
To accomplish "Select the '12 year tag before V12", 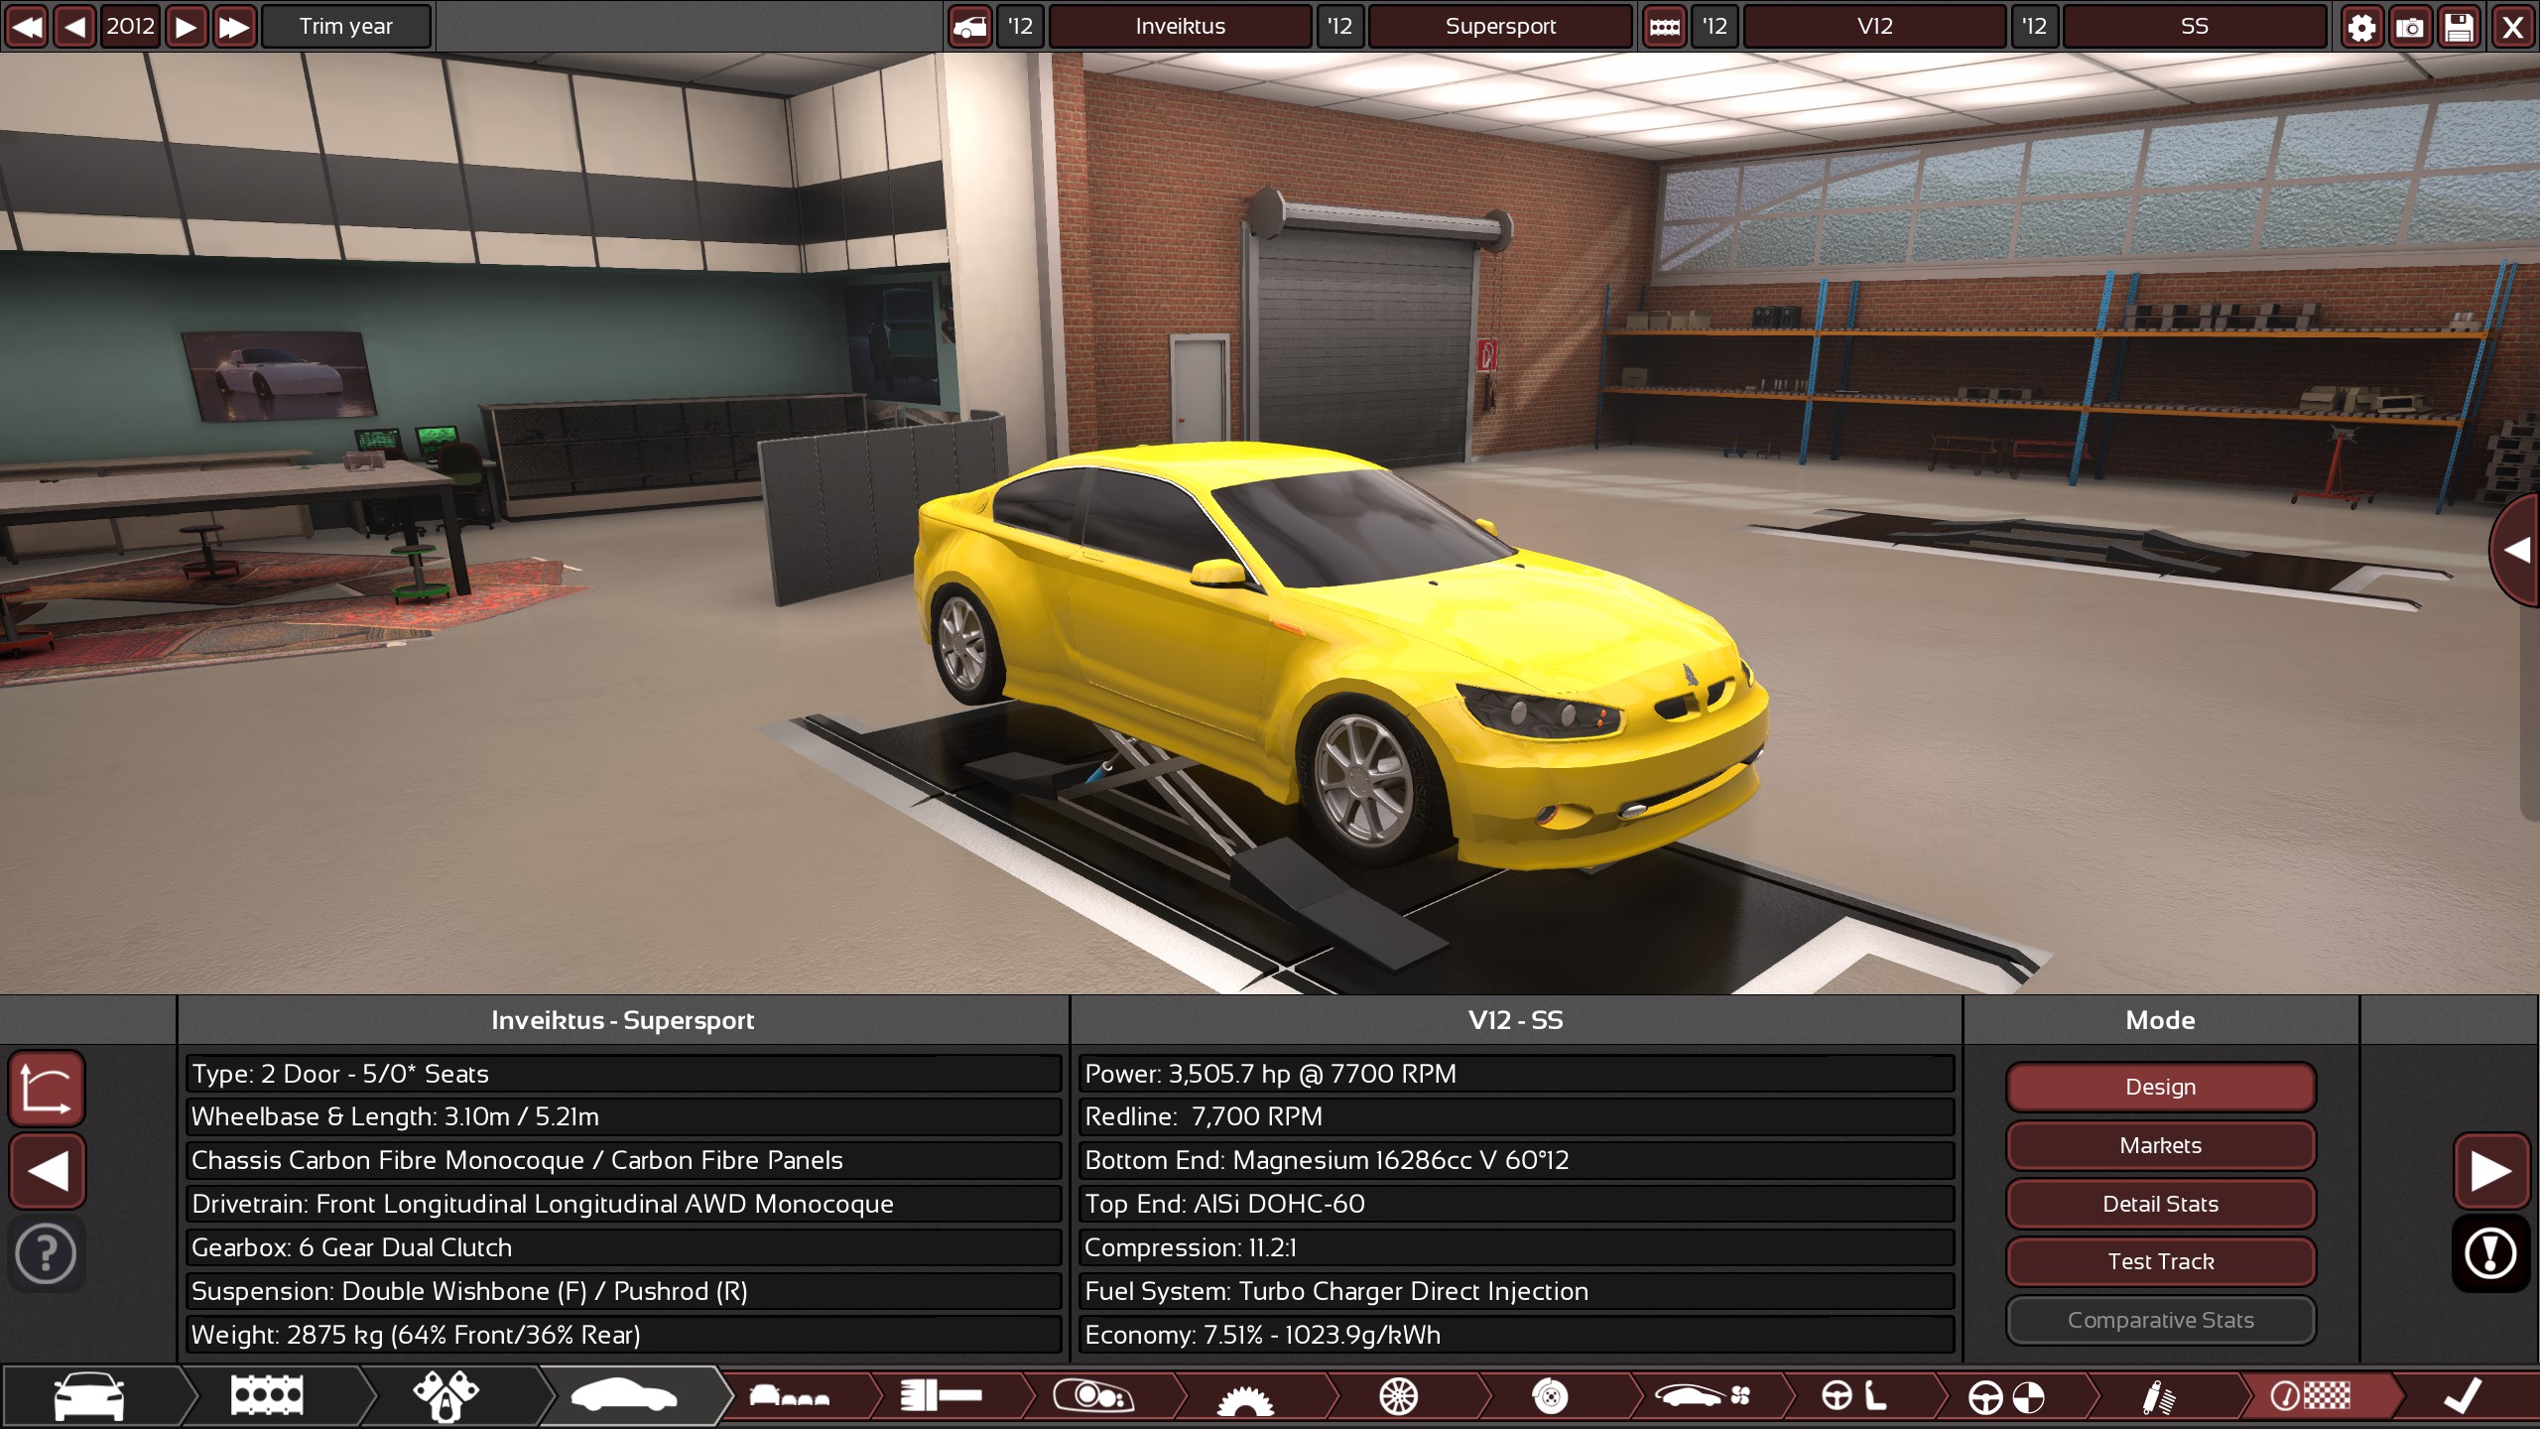I will pos(1714,26).
